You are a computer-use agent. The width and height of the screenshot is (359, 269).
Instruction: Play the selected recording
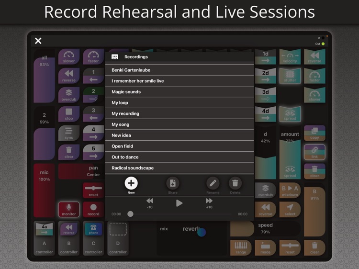tap(179, 203)
